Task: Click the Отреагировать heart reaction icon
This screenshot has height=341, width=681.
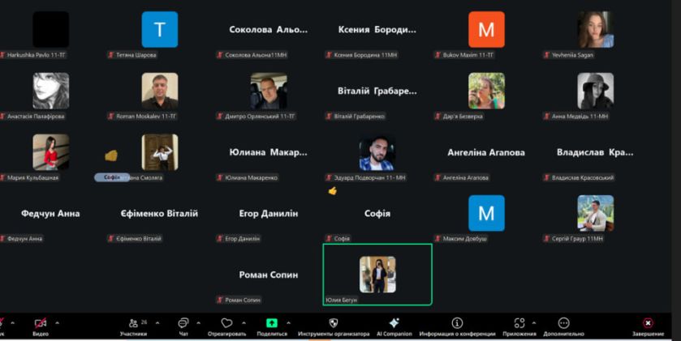Action: [226, 323]
